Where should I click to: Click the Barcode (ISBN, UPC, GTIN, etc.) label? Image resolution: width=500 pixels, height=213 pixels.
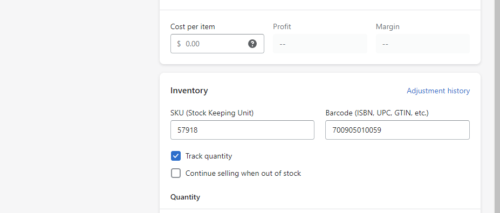377,113
